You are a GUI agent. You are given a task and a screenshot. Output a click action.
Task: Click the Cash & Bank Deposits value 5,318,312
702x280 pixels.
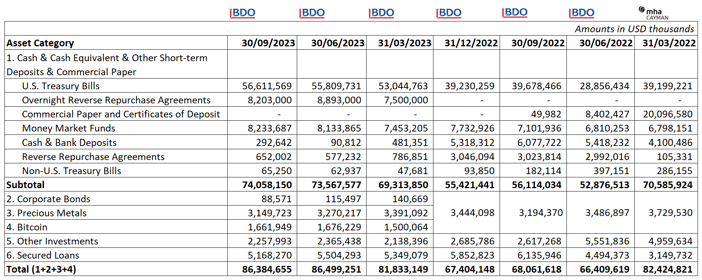click(x=472, y=143)
